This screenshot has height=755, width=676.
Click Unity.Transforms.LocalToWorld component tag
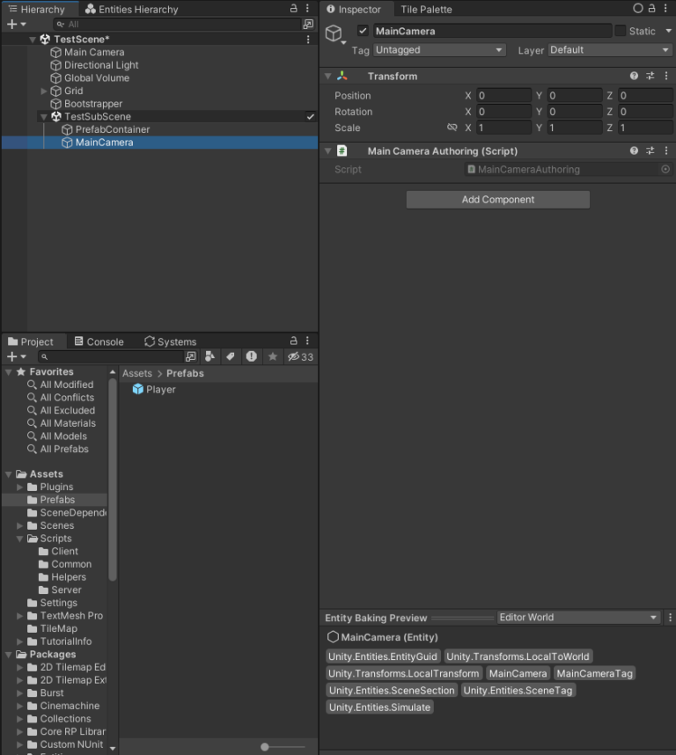coord(518,656)
